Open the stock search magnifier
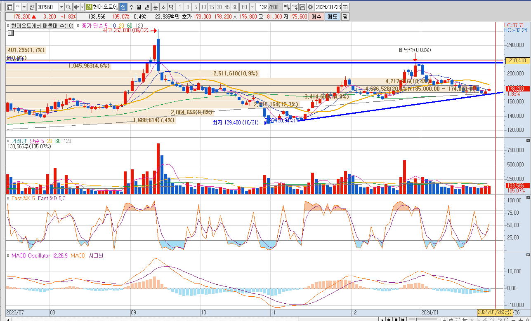This screenshot has width=531, height=321. pyautogui.click(x=68, y=7)
